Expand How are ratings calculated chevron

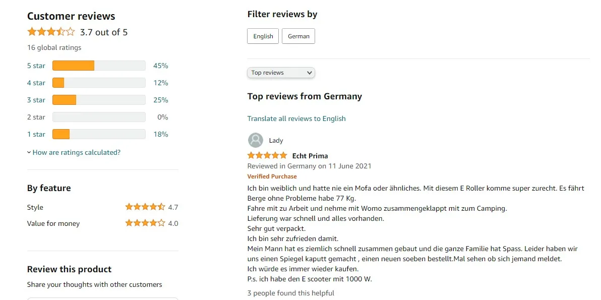(x=29, y=152)
